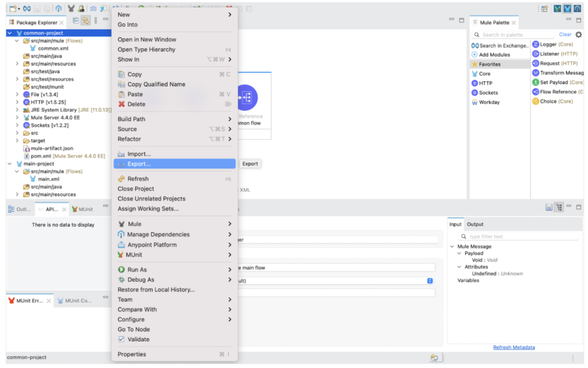Toggle Link with Editor in Package Explorer
The image size is (588, 368).
(x=86, y=21)
